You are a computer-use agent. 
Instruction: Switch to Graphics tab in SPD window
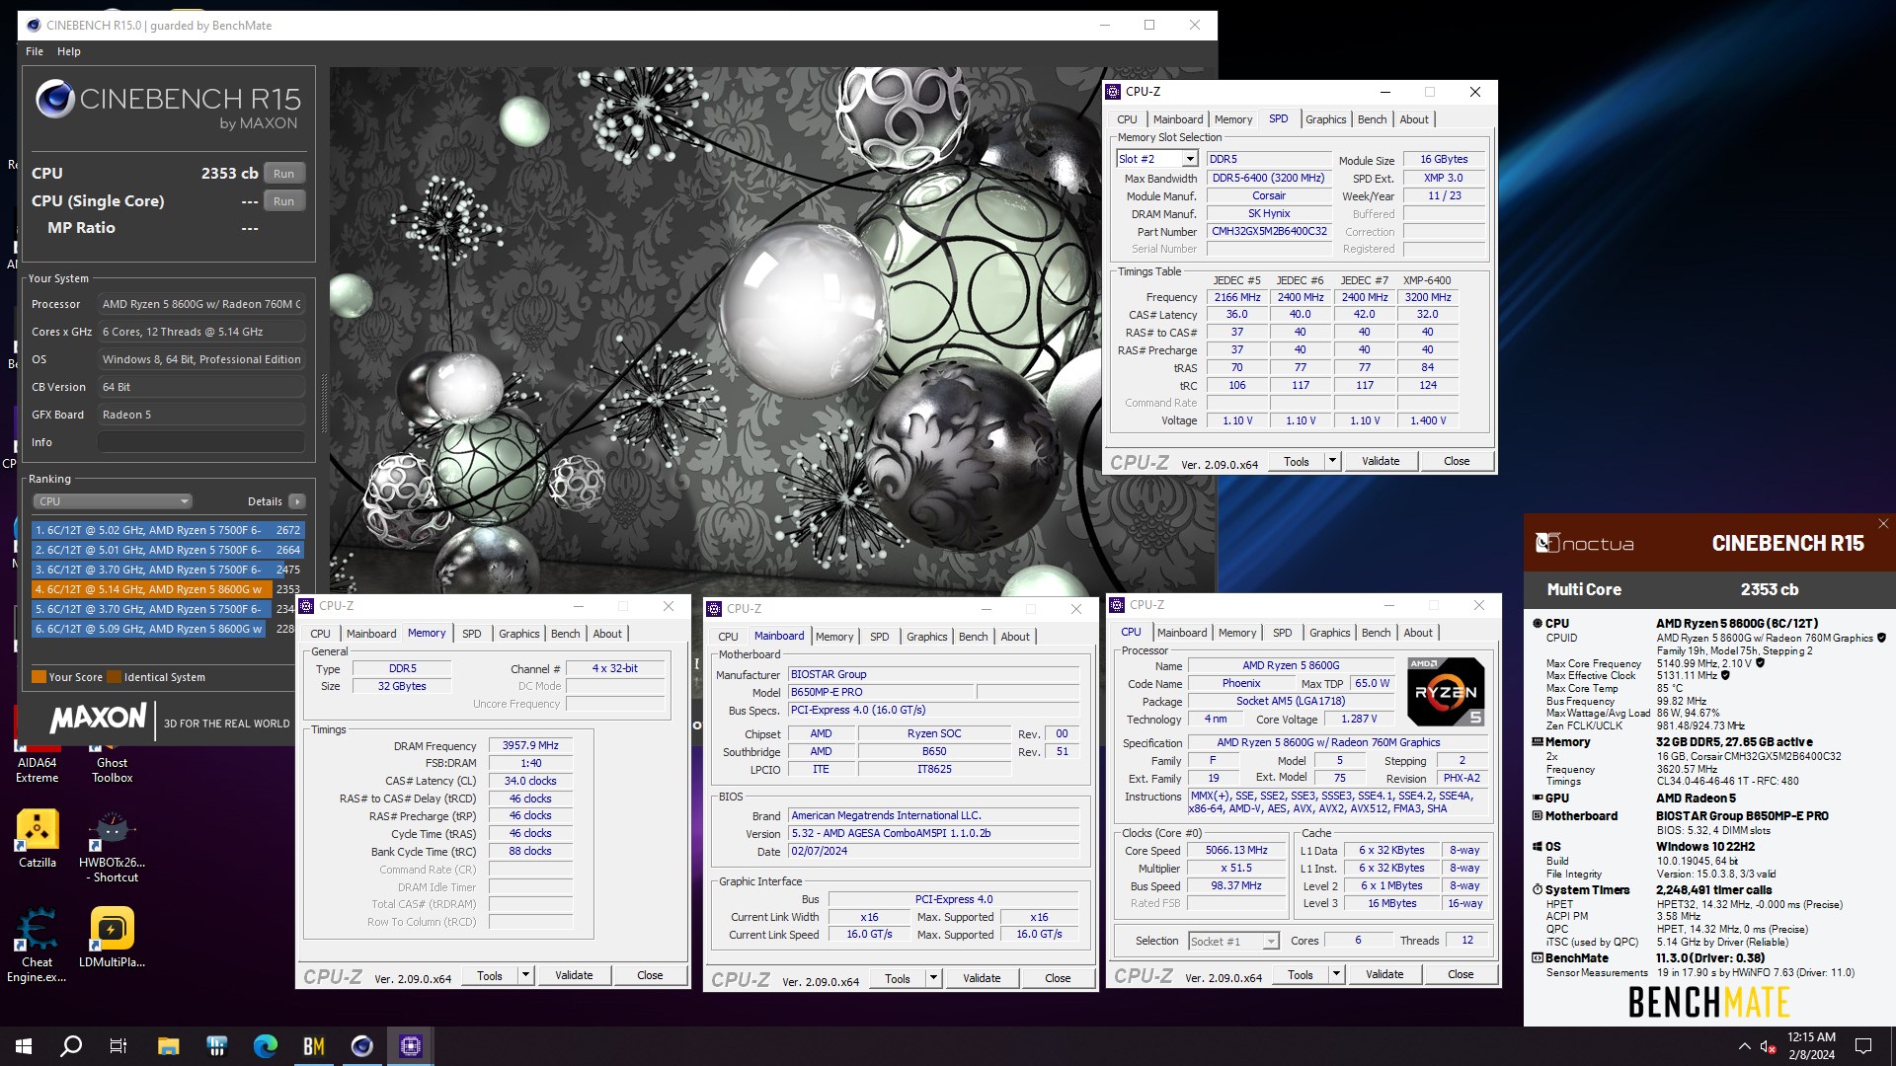click(1325, 119)
